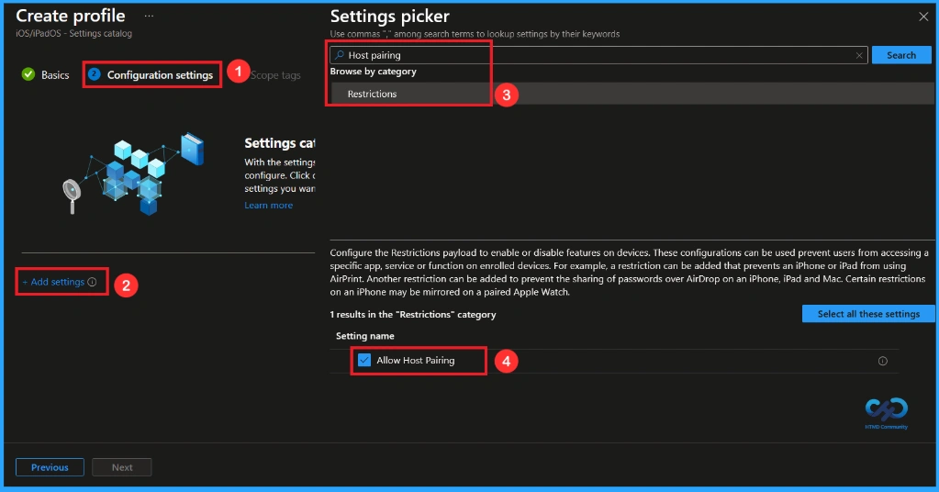Click the info icon for Allow Host Pairing
Image resolution: width=939 pixels, height=492 pixels.
pyautogui.click(x=883, y=361)
